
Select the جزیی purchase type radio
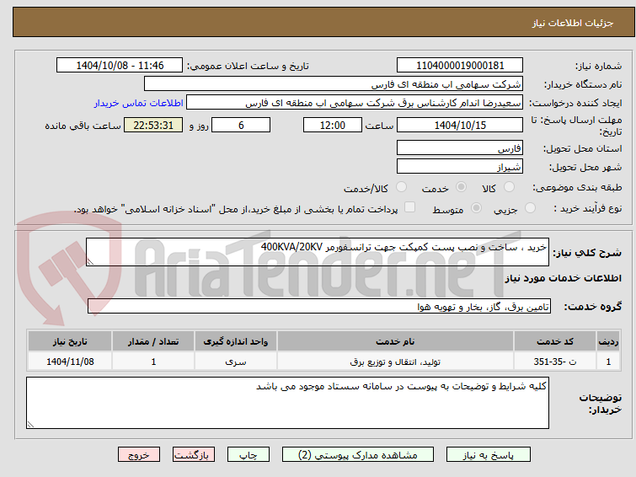[x=530, y=208]
